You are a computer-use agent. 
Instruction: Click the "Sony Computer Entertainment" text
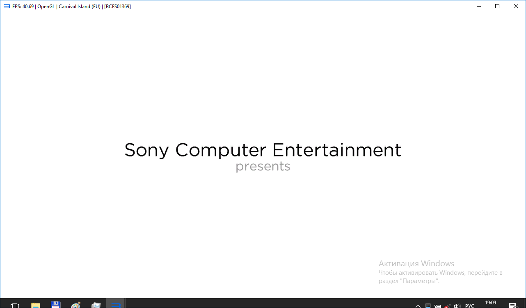click(263, 150)
